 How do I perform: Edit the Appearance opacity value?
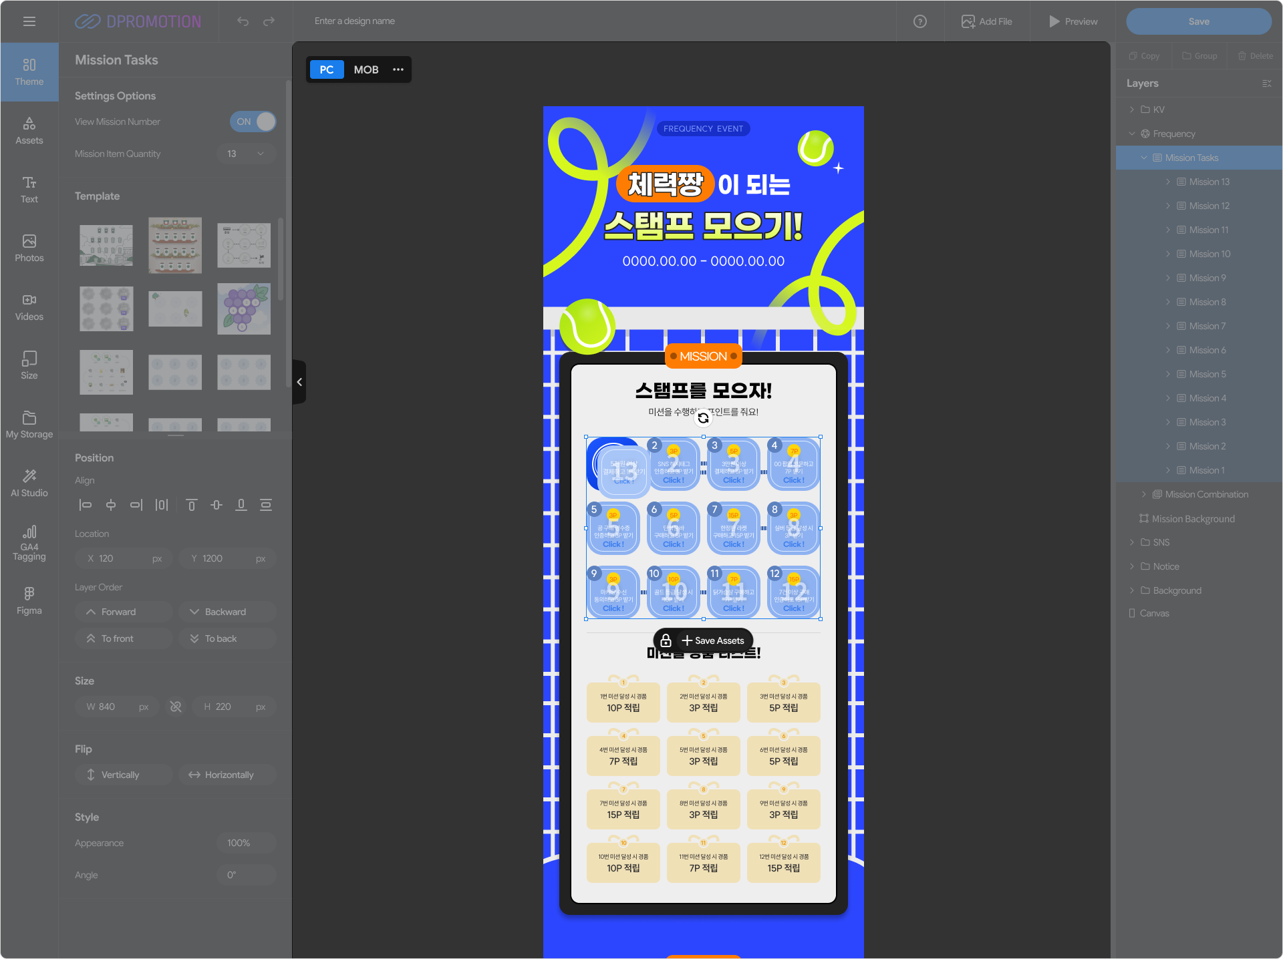(246, 843)
